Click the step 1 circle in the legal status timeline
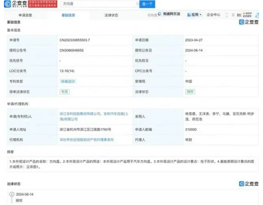The height and width of the screenshot is (205, 263). coord(12,194)
